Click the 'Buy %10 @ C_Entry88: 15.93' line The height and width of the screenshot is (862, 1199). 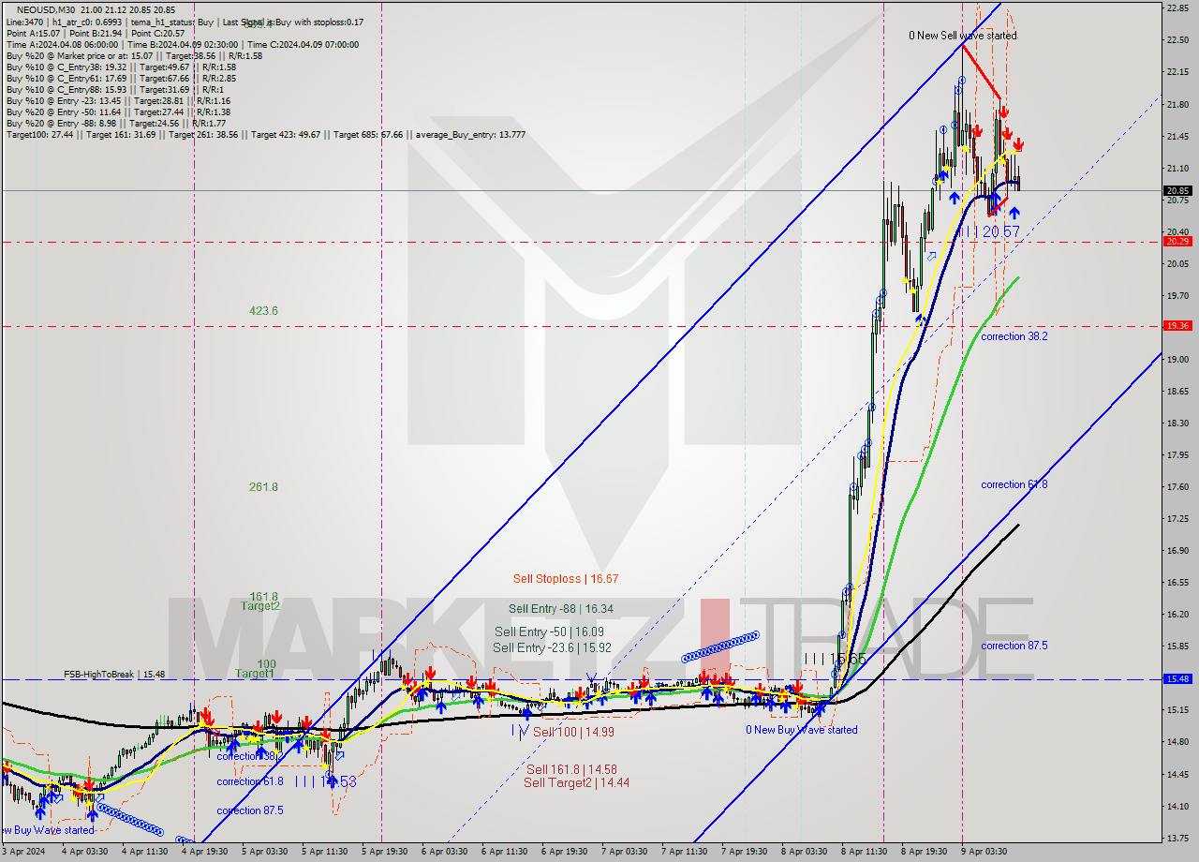(114, 89)
